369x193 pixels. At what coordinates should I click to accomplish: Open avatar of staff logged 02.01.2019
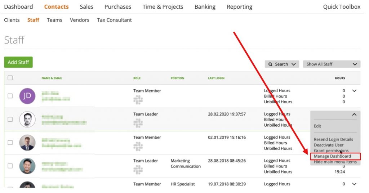[x=27, y=143]
